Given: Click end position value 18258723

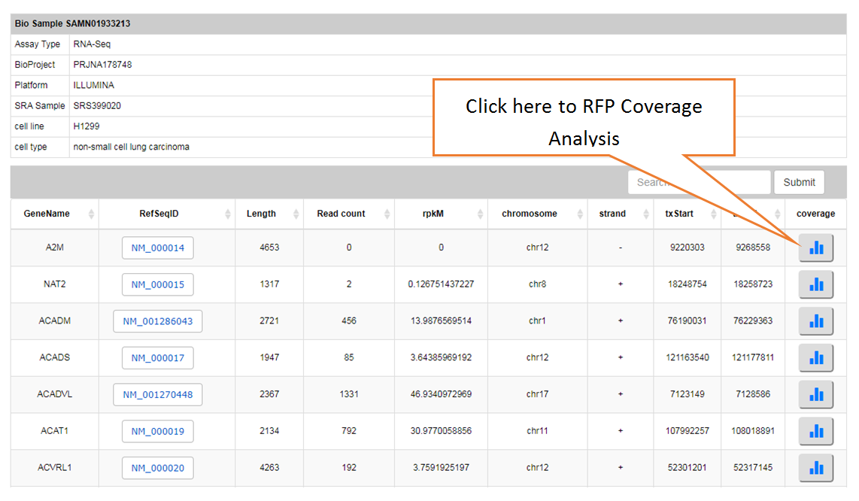Looking at the screenshot, I should (x=753, y=284).
